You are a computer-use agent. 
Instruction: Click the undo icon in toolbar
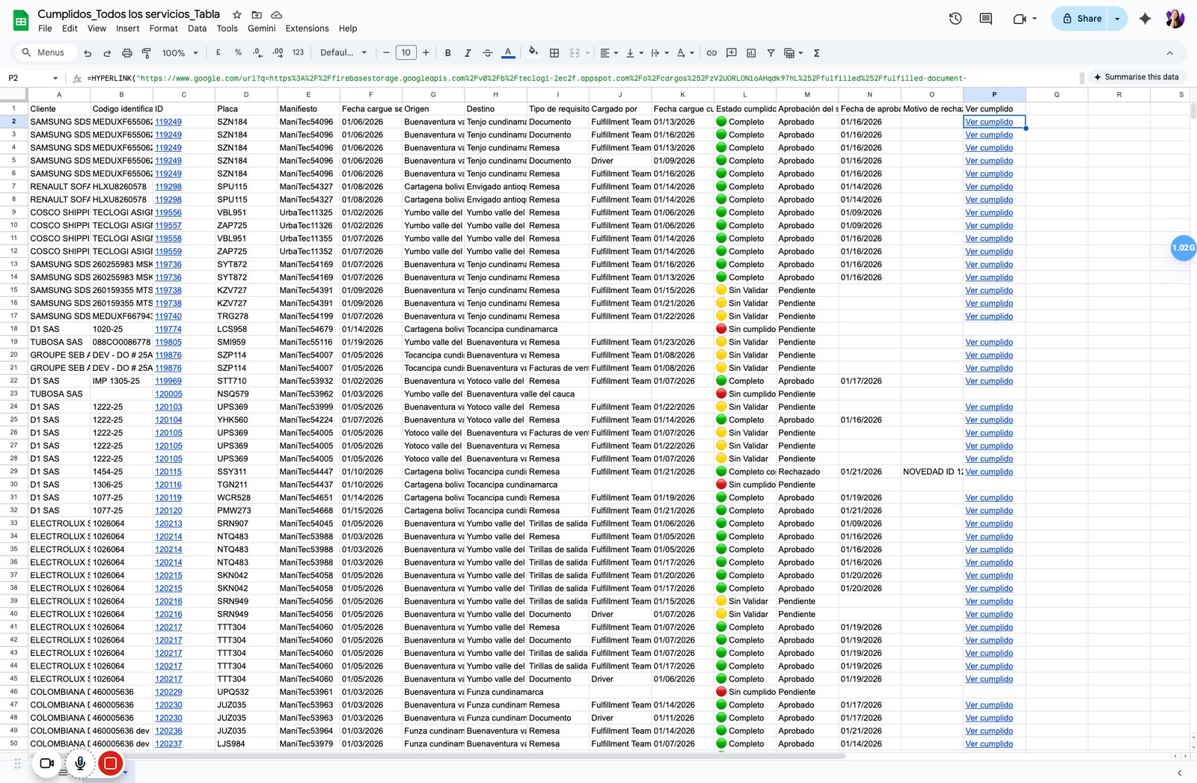tap(88, 53)
